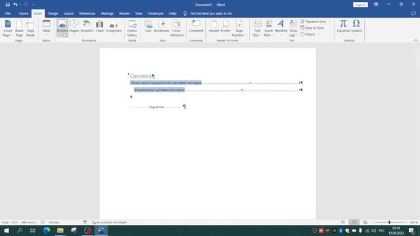Insert a Bookmark
The width and height of the screenshot is (420, 236).
[x=161, y=26]
